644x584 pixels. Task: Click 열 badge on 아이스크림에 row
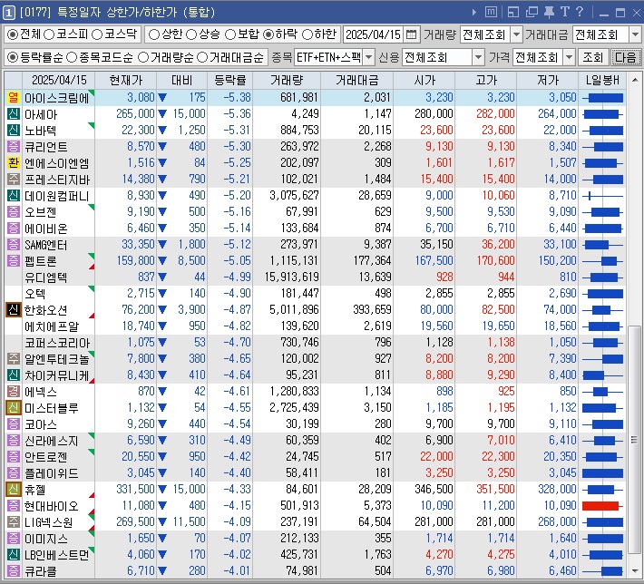pos(13,98)
